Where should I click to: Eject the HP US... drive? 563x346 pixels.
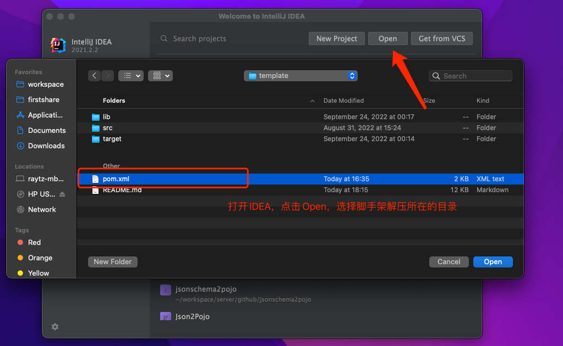[x=62, y=194]
